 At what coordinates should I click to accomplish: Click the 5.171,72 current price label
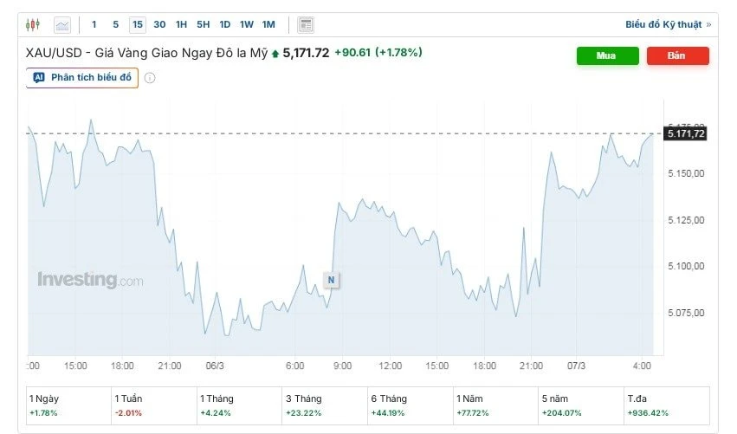(x=686, y=133)
